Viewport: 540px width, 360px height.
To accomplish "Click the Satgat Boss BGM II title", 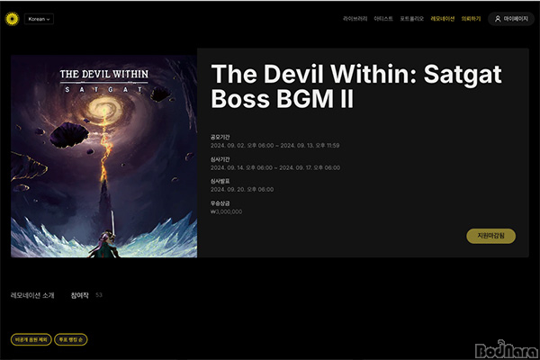I will [x=356, y=86].
